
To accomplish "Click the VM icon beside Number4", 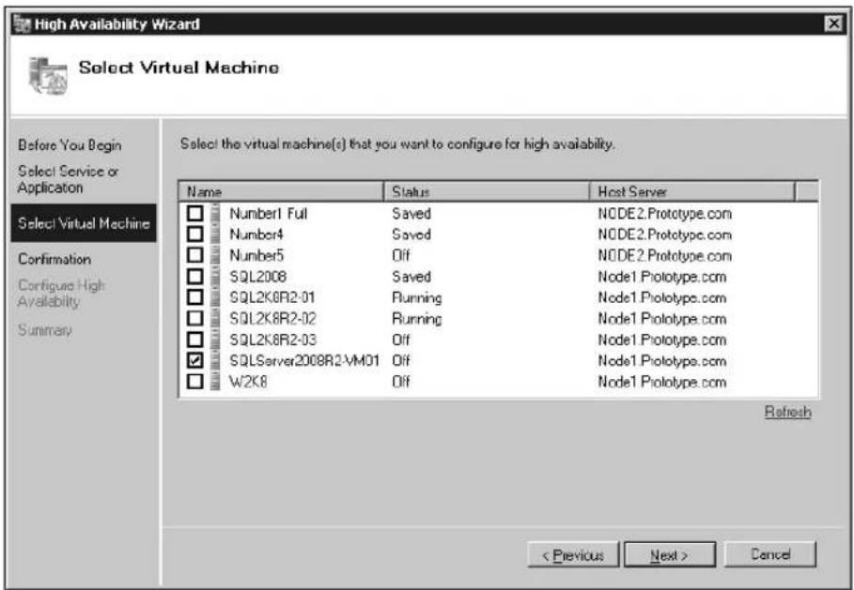I will (x=215, y=234).
